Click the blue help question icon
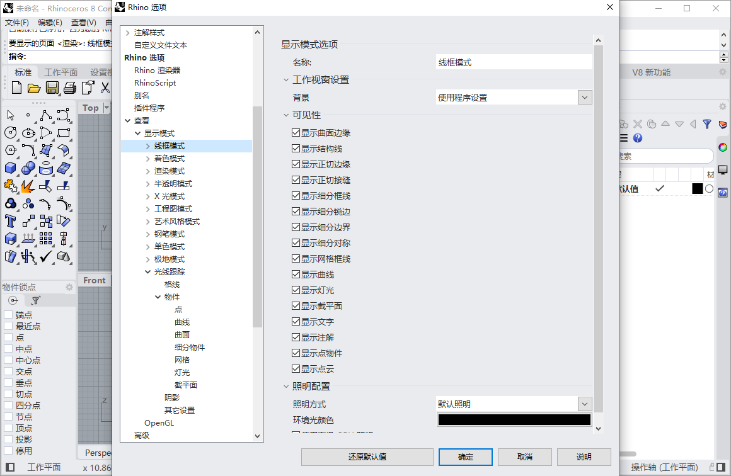 (638, 138)
